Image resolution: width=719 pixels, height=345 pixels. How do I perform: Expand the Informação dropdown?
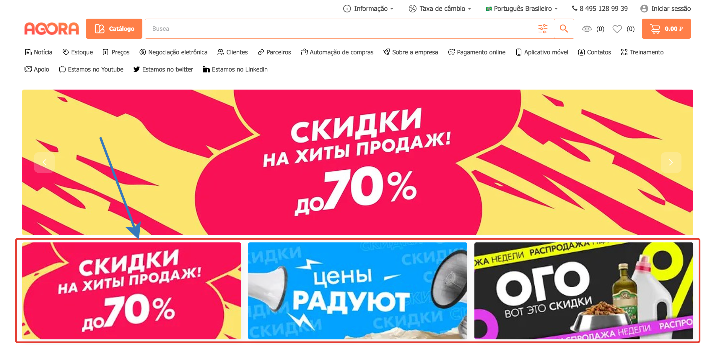coord(368,9)
